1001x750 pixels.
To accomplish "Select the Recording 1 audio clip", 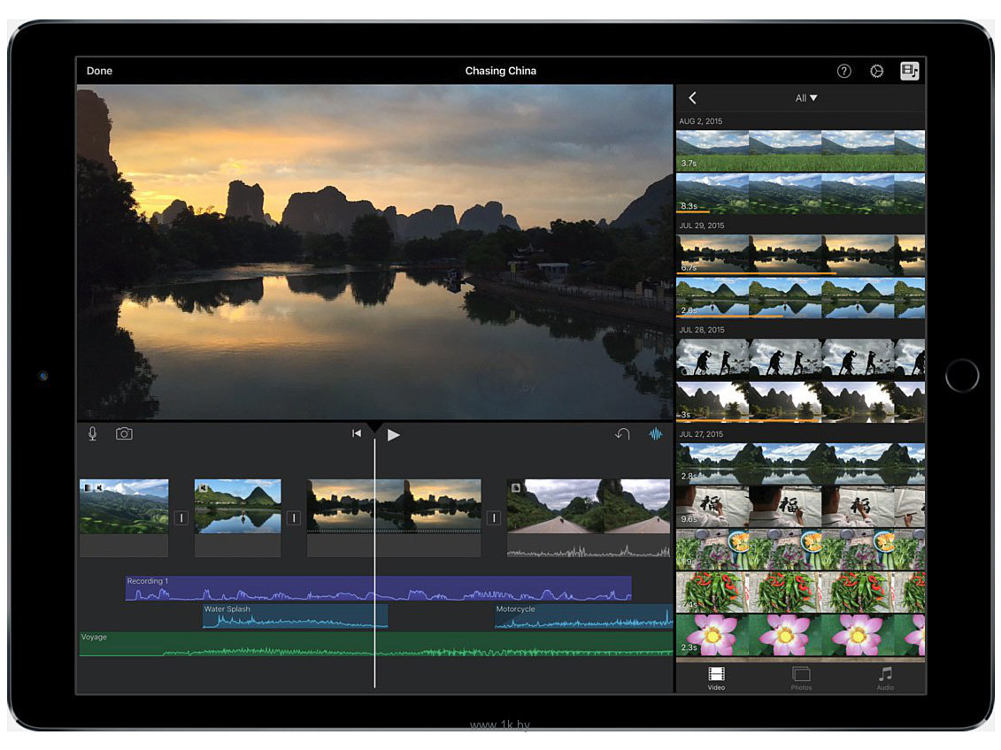I will point(266,589).
